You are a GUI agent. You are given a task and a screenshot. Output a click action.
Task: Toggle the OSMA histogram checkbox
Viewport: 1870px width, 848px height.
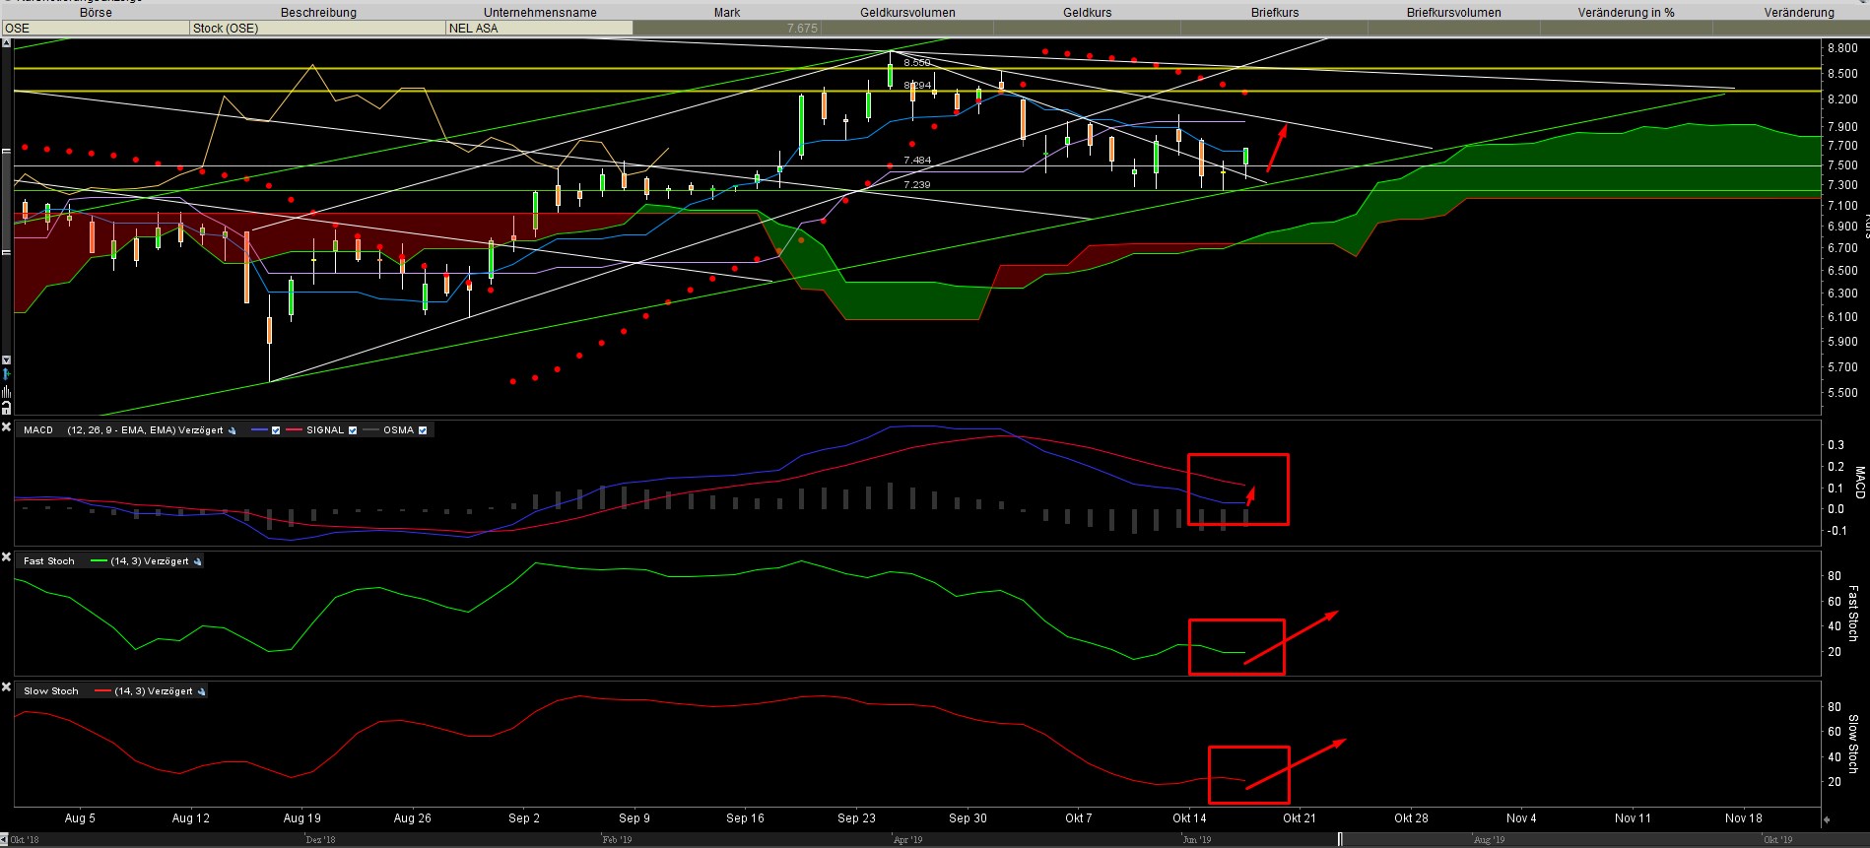tap(423, 430)
